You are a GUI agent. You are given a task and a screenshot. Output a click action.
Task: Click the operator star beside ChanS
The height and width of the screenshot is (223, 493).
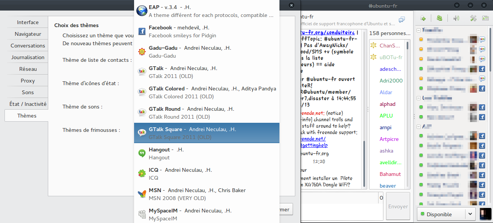374,46
